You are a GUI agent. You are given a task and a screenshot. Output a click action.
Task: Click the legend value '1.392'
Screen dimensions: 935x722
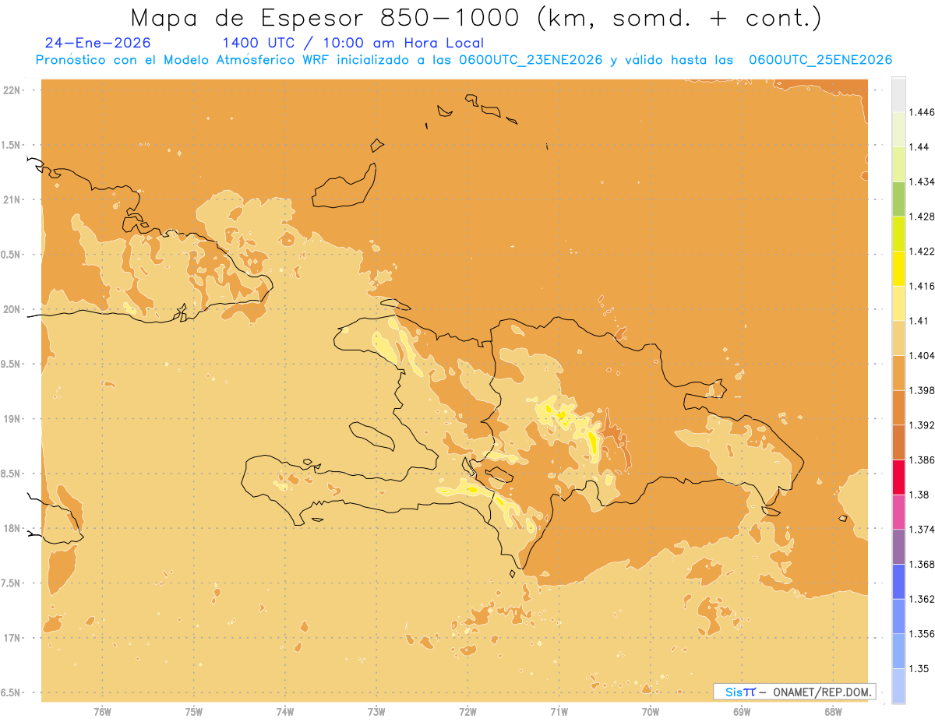tap(921, 425)
